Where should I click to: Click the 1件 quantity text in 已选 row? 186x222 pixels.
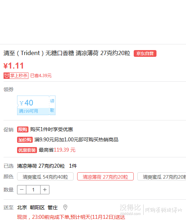click(x=73, y=166)
